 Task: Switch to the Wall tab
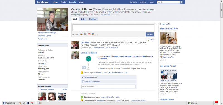point(75,19)
